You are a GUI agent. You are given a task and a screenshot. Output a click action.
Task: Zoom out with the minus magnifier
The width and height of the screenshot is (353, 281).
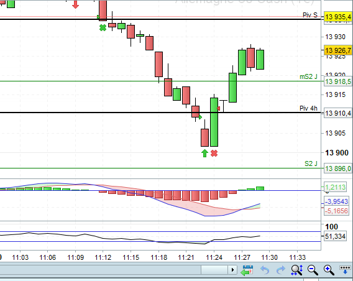coord(313,270)
